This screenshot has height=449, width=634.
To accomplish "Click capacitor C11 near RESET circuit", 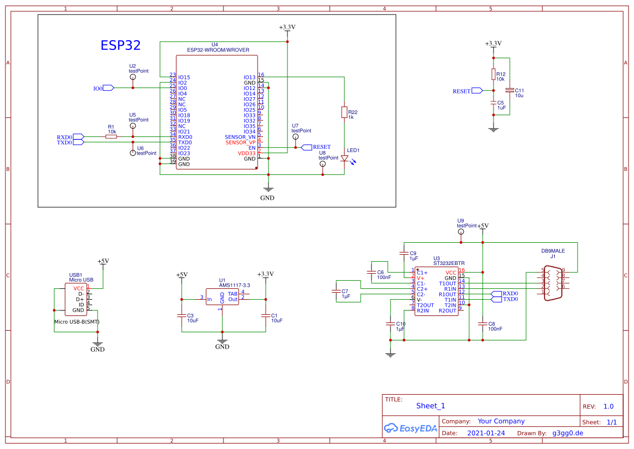I will click(x=509, y=90).
